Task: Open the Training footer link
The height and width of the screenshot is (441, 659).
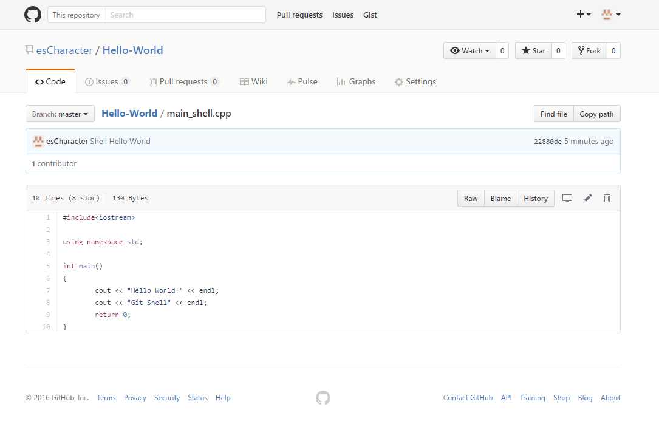Action: (532, 398)
